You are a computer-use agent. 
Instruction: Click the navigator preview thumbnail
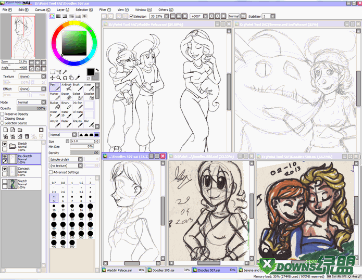[x=23, y=36]
